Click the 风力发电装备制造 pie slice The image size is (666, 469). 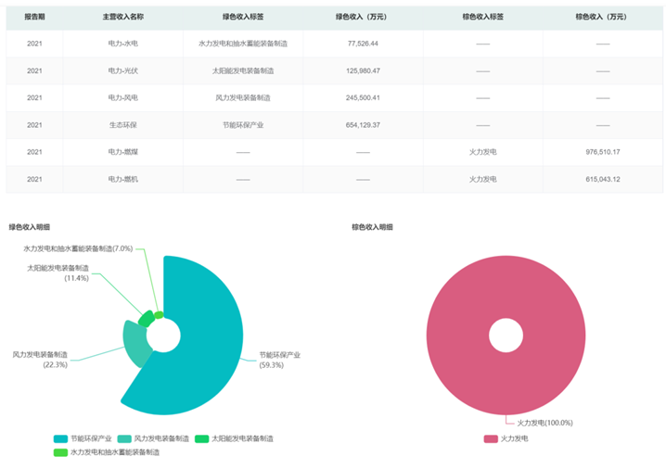[x=135, y=342]
